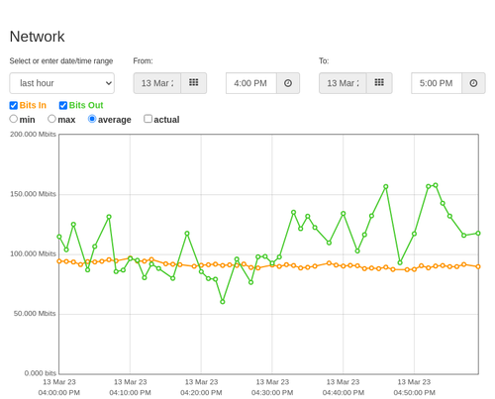Screen dimensions: 495x399
Task: Click the 100.000 Mbits axis label
Action: pos(33,253)
